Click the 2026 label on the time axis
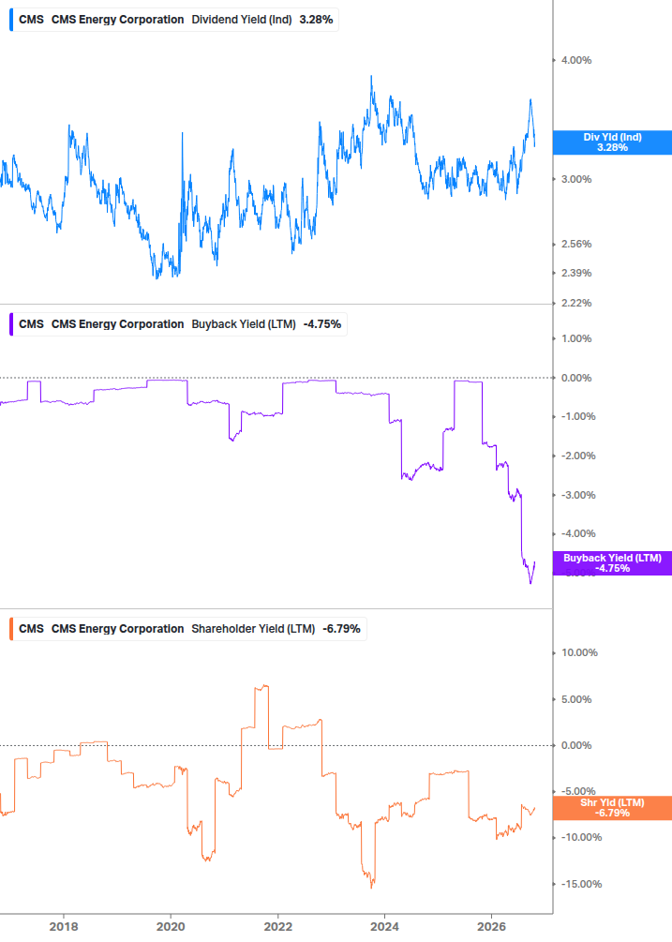Screen dimensions: 672x942 click(x=491, y=927)
